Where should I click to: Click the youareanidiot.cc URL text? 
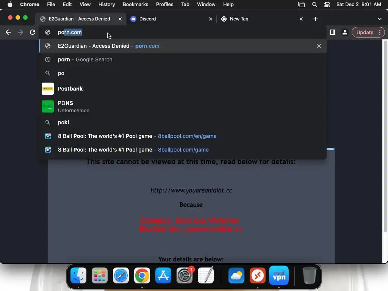[x=191, y=190]
